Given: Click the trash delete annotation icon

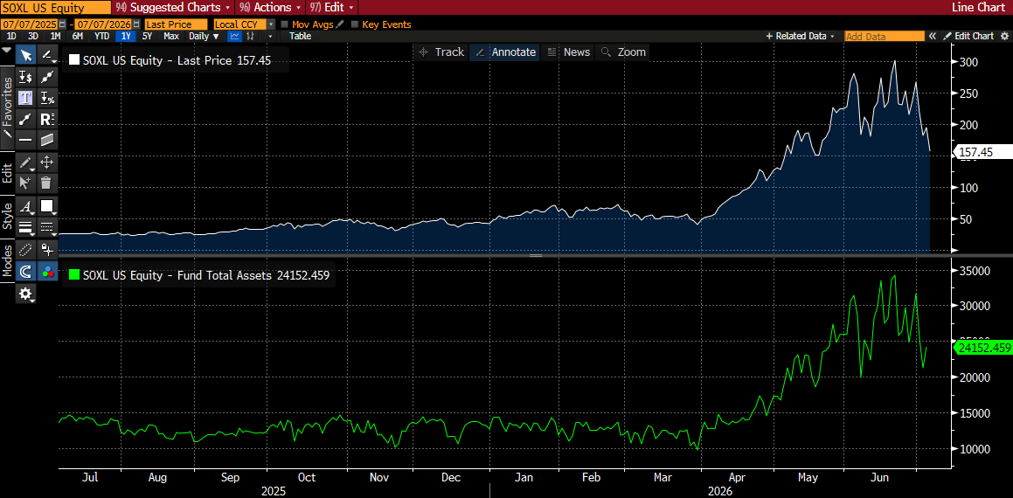Looking at the screenshot, I should [x=47, y=182].
